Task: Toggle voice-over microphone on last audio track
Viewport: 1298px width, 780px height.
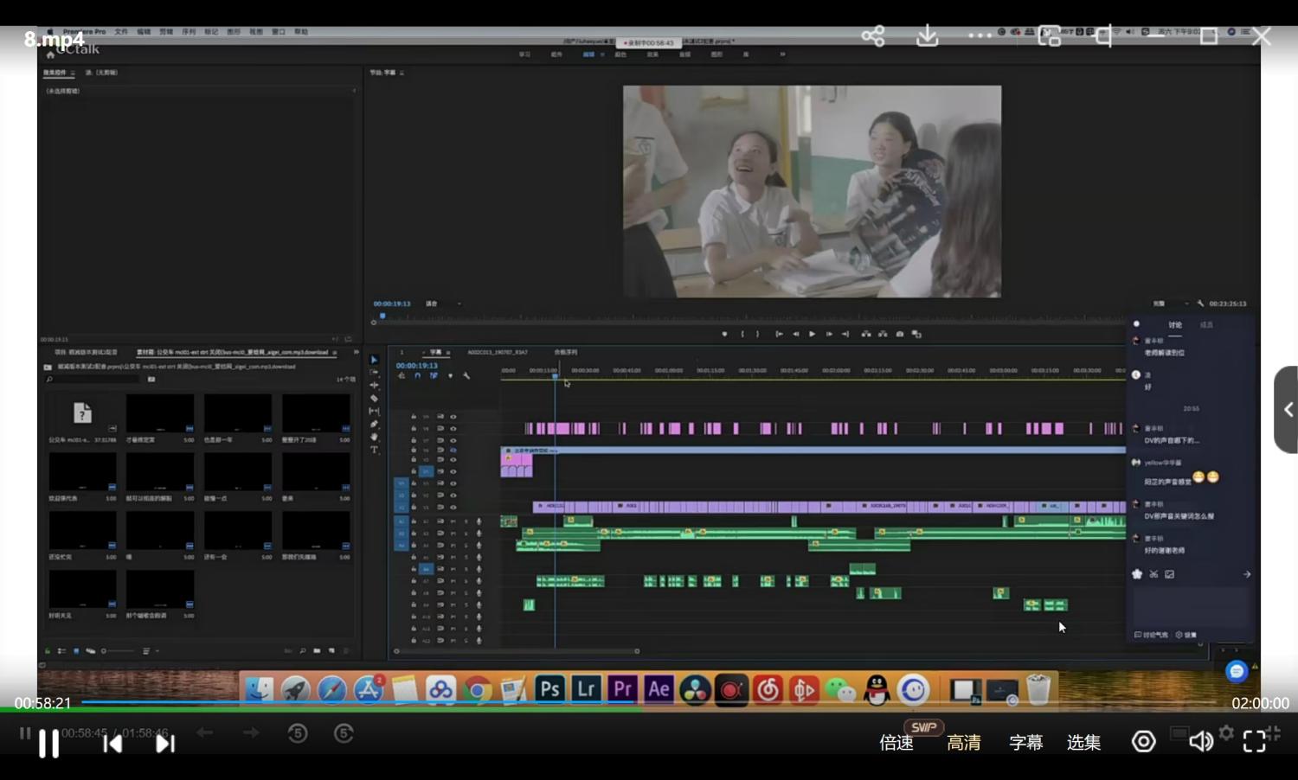Action: (x=479, y=641)
